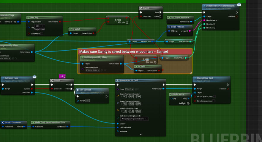
Task: Click the Success output pin on Attempt Use Card
Action: [228, 88]
